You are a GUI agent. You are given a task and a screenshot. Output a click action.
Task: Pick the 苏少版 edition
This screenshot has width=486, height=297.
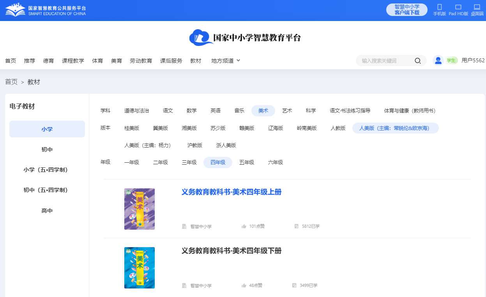click(218, 128)
